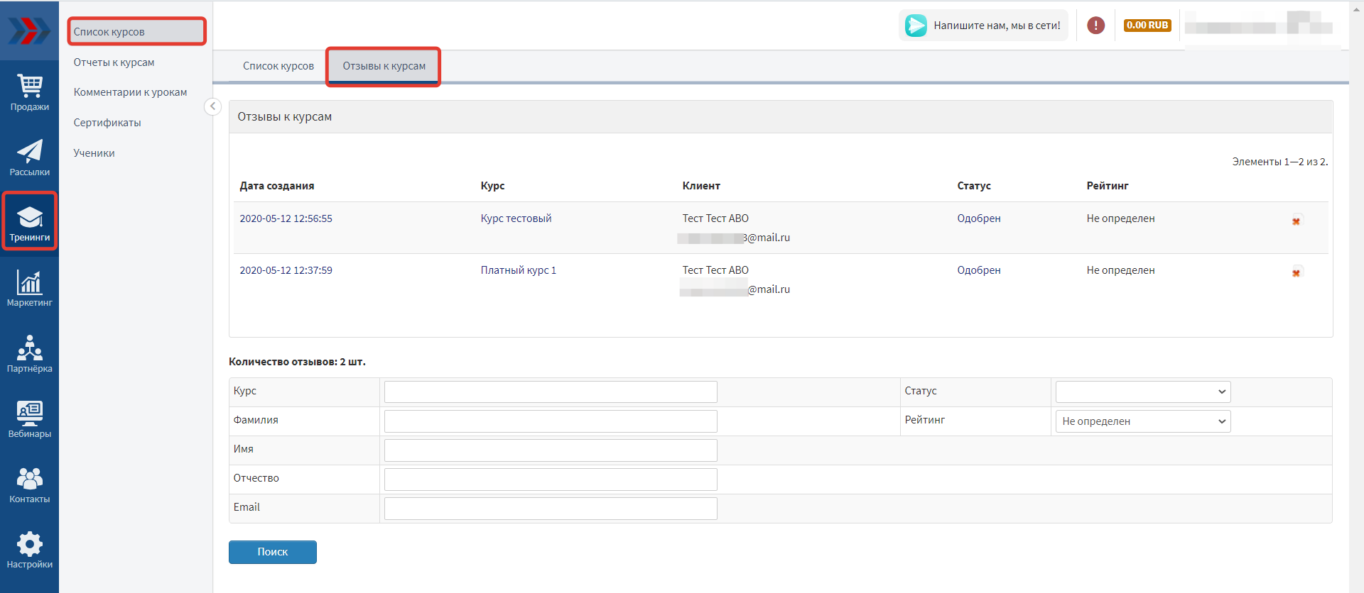This screenshot has width=1364, height=593.
Task: Open the Маркетинг chart section
Action: (x=29, y=289)
